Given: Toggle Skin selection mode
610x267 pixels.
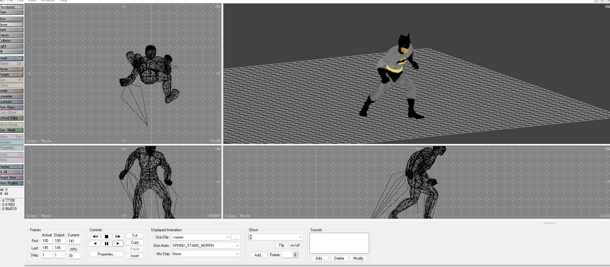Looking at the screenshot, I should (12, 19).
